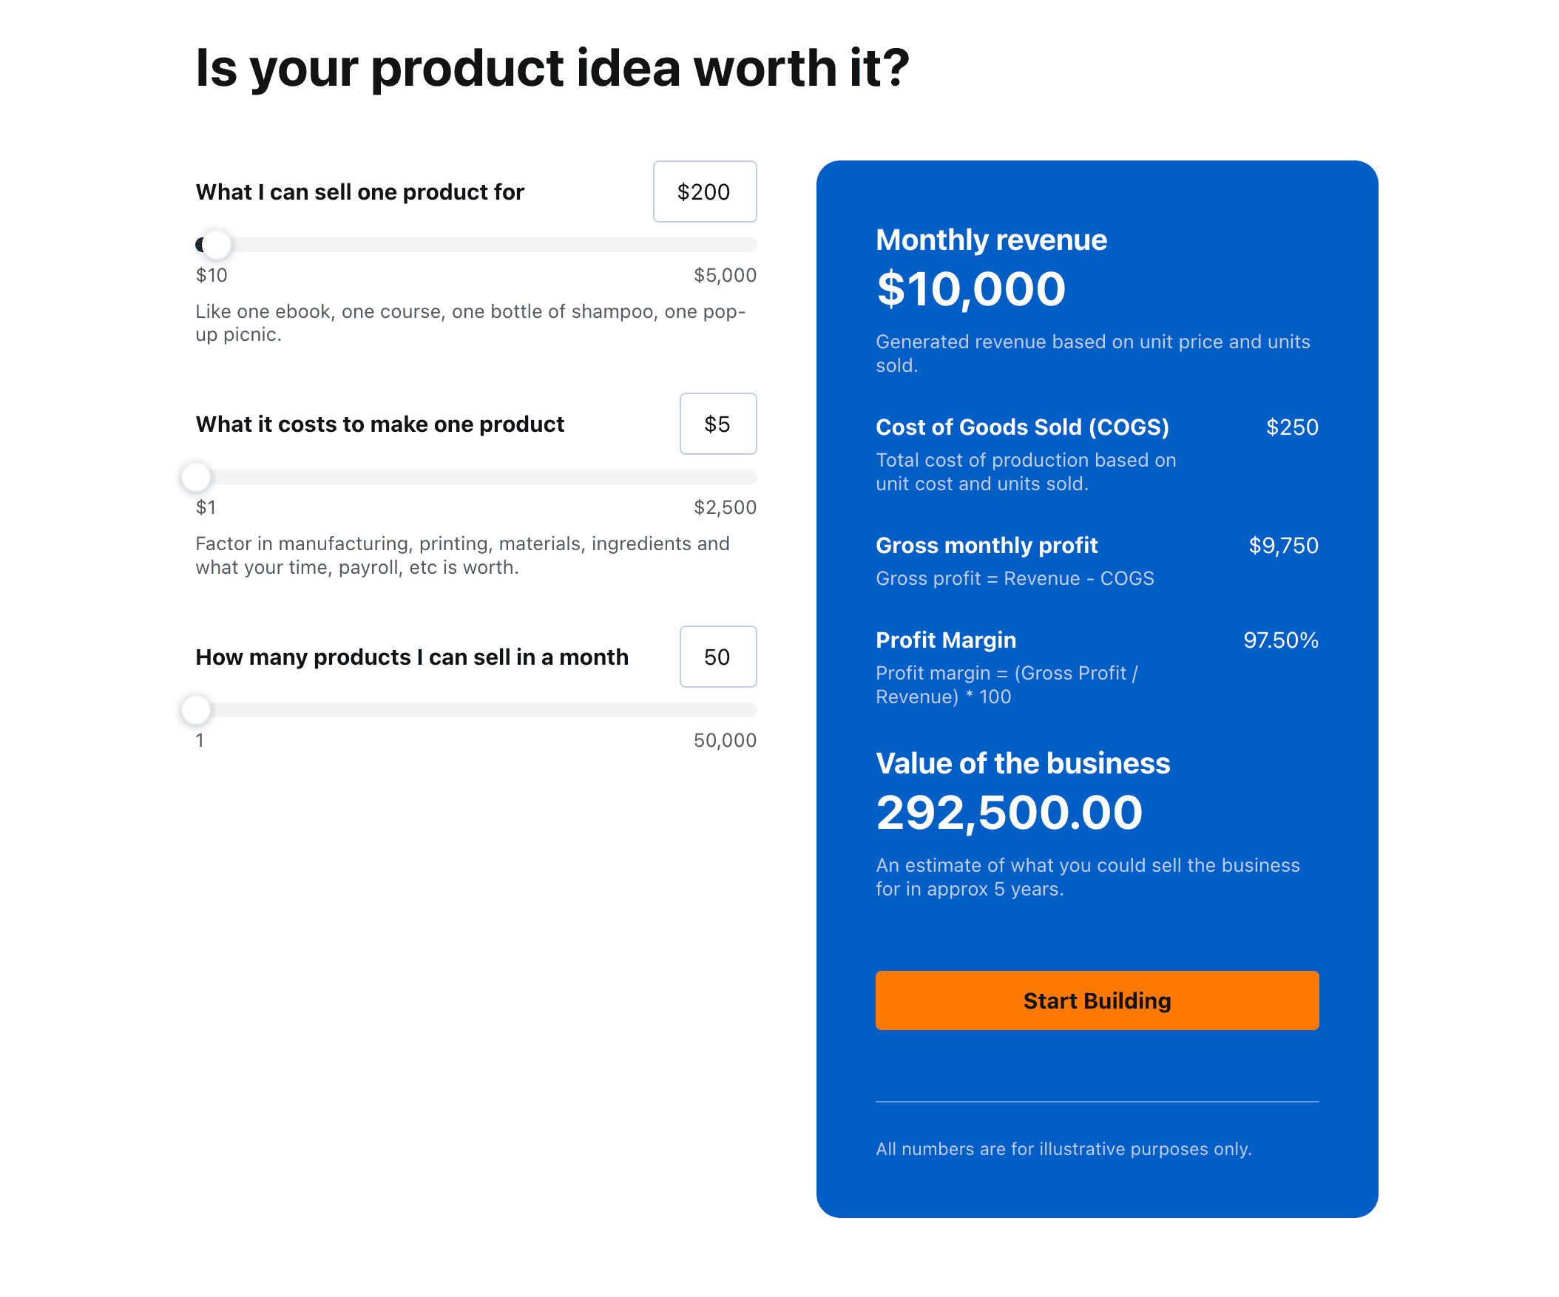Click the illustrative purposes disclaimer text
This screenshot has width=1559, height=1297.
click(1063, 1148)
